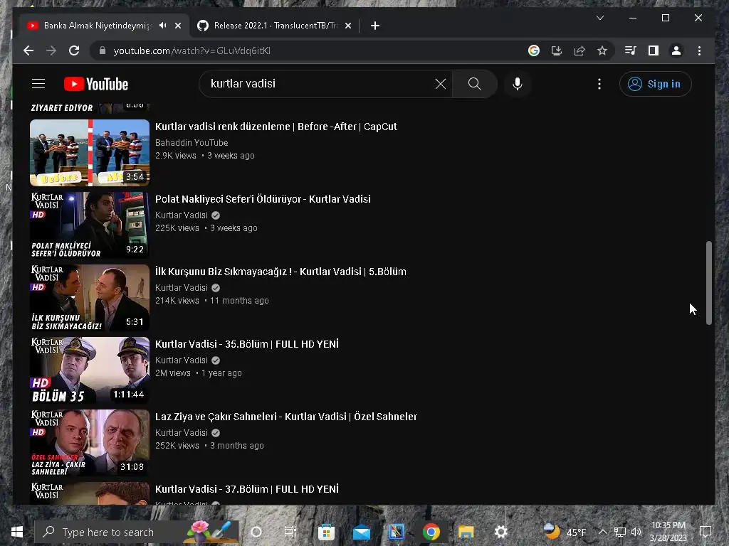Expand the tab search chevron
729x546 pixels.
[600, 18]
